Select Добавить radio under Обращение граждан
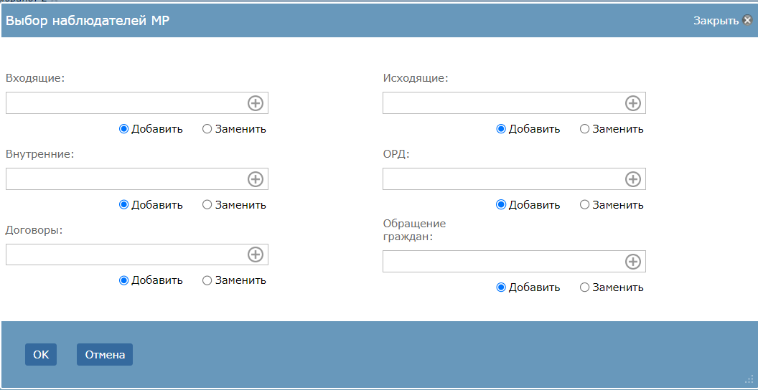Image resolution: width=758 pixels, height=390 pixels. 501,287
